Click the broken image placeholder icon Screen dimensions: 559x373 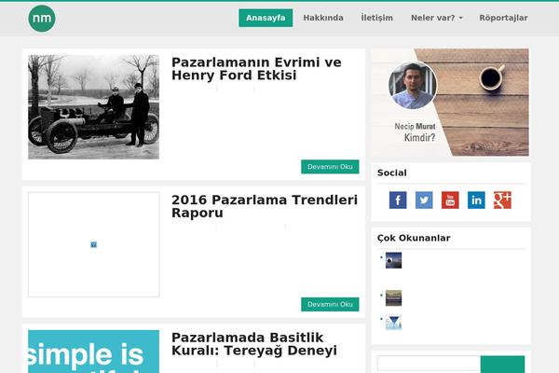click(93, 244)
